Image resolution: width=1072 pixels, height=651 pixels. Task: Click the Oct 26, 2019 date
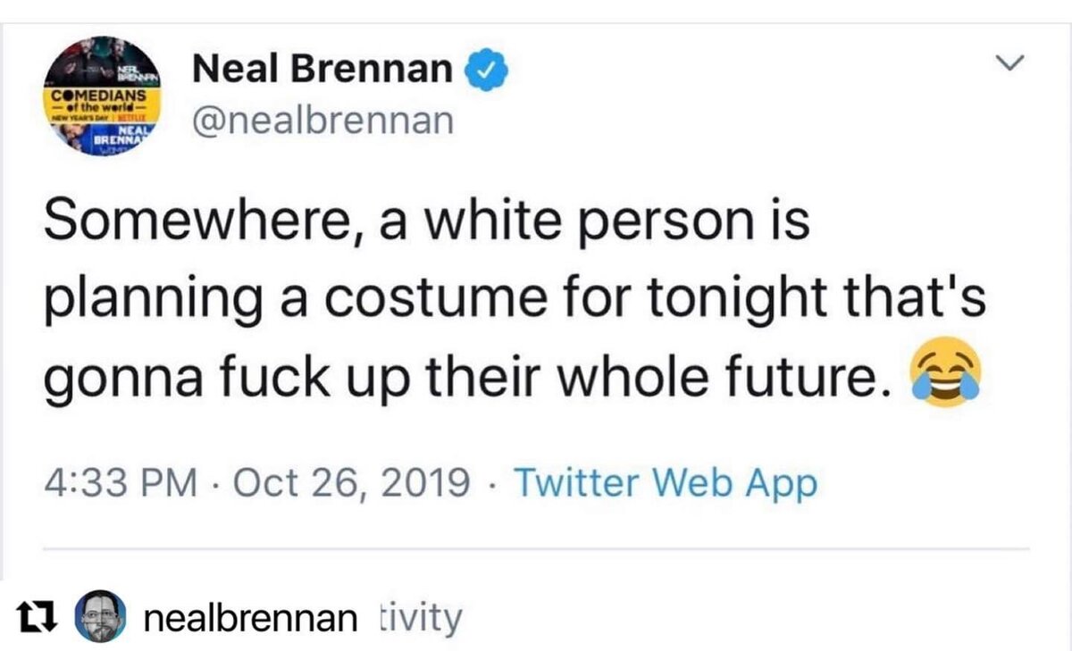click(x=355, y=483)
